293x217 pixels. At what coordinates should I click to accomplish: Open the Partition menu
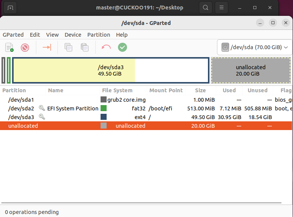99,35
